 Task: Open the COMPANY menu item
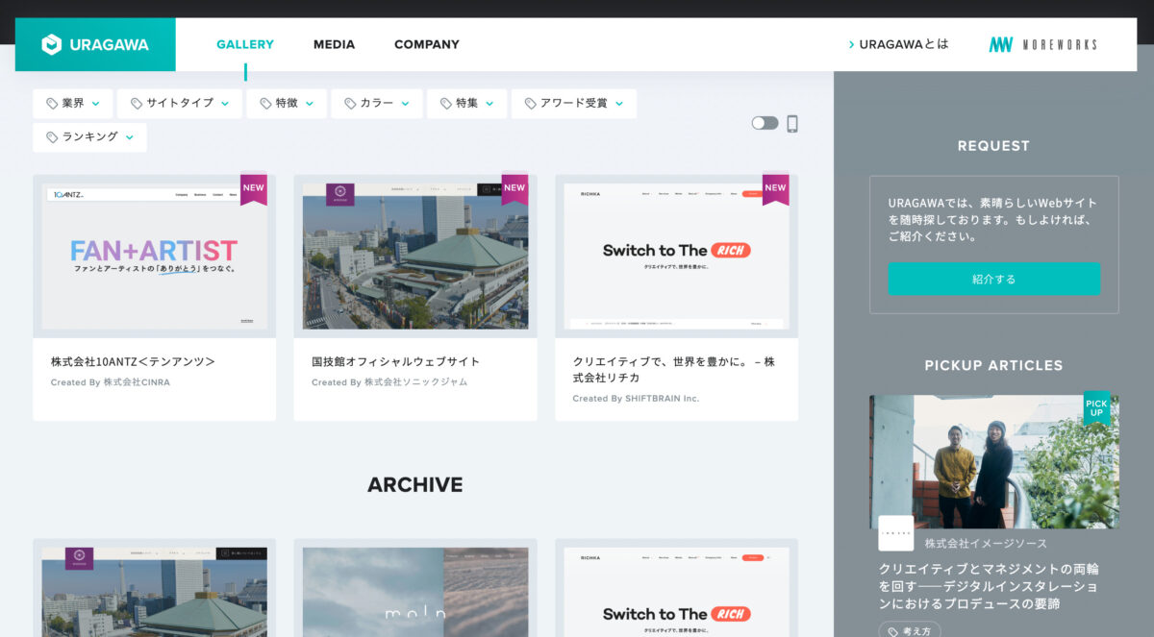coord(426,44)
